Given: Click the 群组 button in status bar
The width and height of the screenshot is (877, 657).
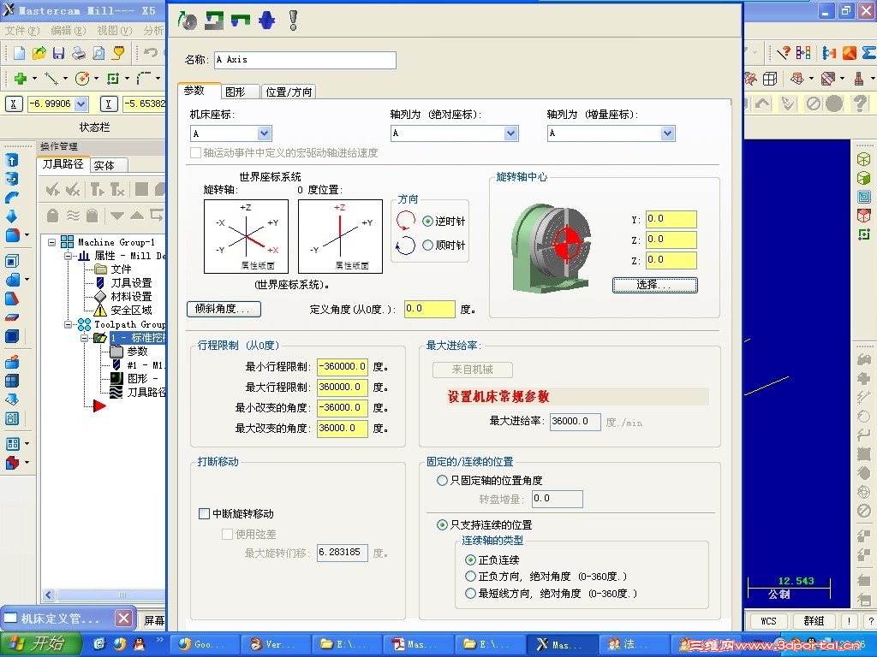Looking at the screenshot, I should 814,621.
